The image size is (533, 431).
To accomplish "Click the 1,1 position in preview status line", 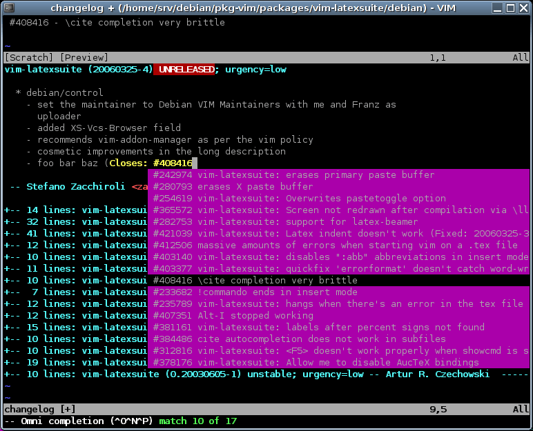I will (x=438, y=57).
